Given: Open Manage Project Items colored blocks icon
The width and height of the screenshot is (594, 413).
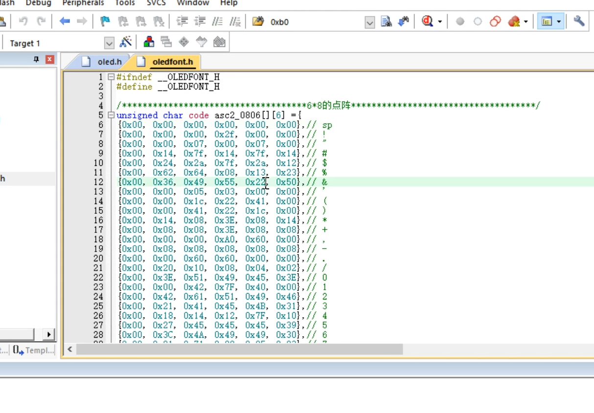Looking at the screenshot, I should (148, 42).
